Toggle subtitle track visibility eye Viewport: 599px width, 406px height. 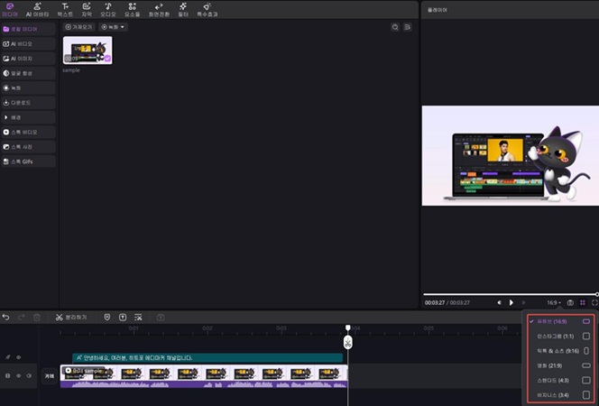pos(18,357)
